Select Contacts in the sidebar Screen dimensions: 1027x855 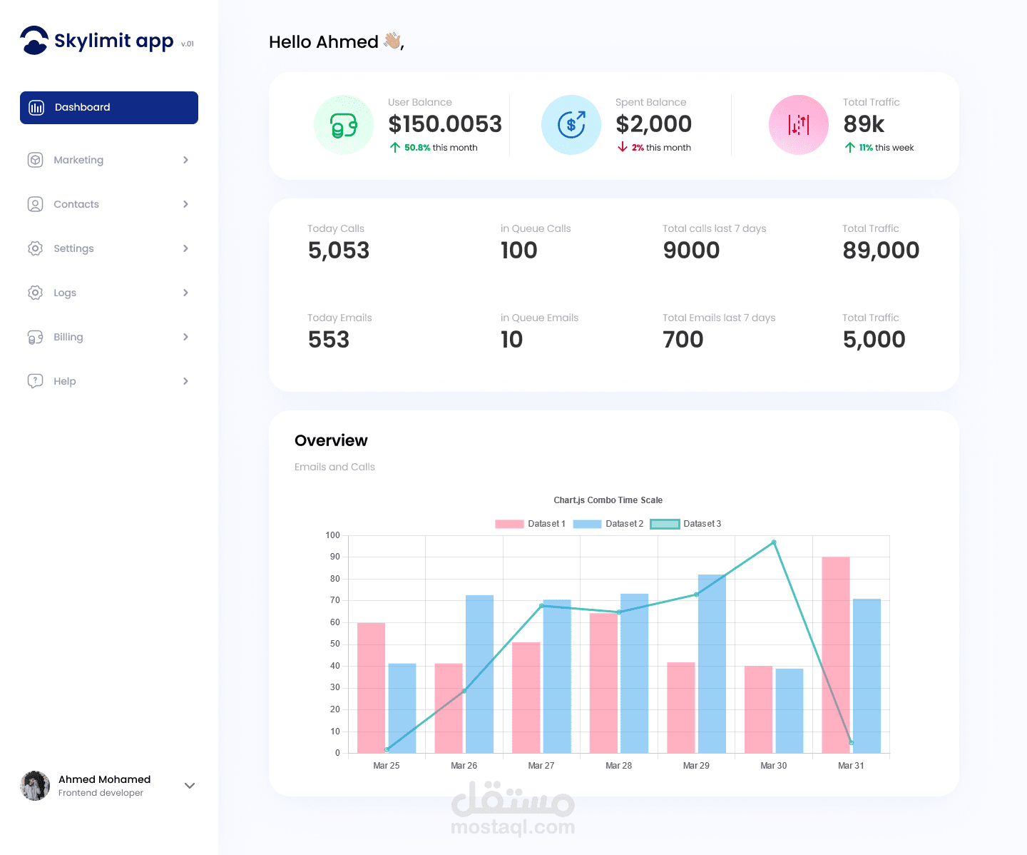(x=109, y=204)
